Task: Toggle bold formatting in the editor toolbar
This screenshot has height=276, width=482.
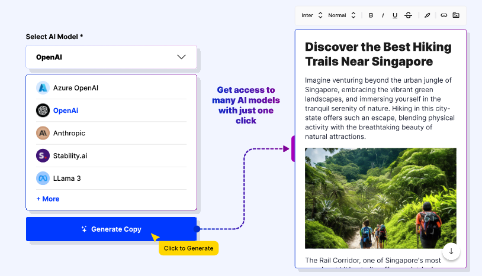Action: click(x=371, y=15)
